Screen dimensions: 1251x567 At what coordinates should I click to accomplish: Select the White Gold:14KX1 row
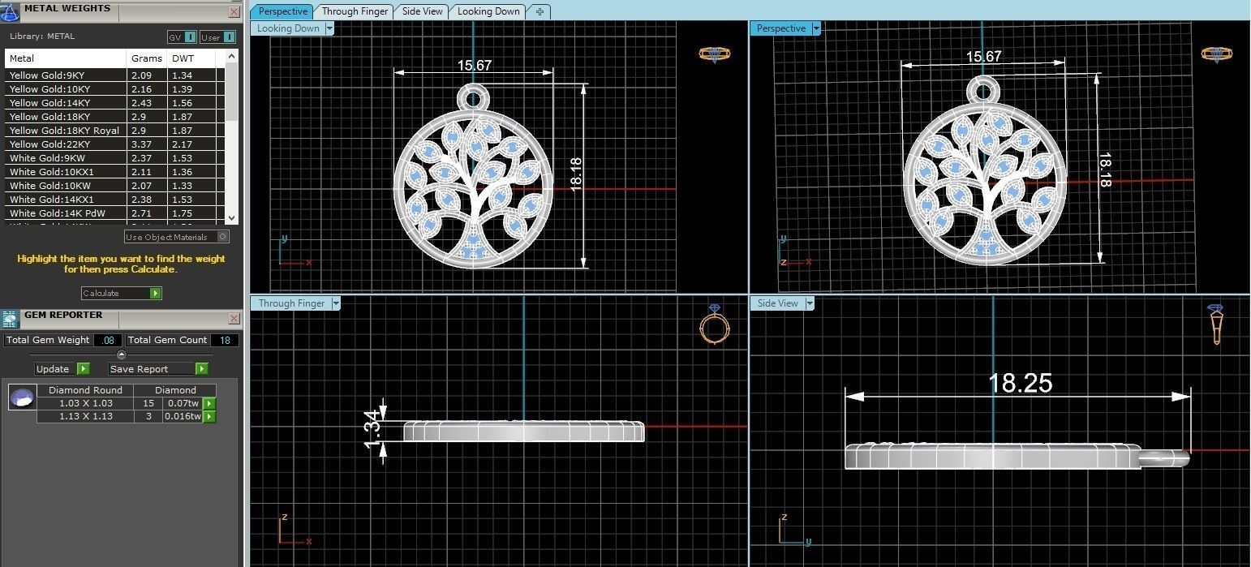click(x=114, y=200)
